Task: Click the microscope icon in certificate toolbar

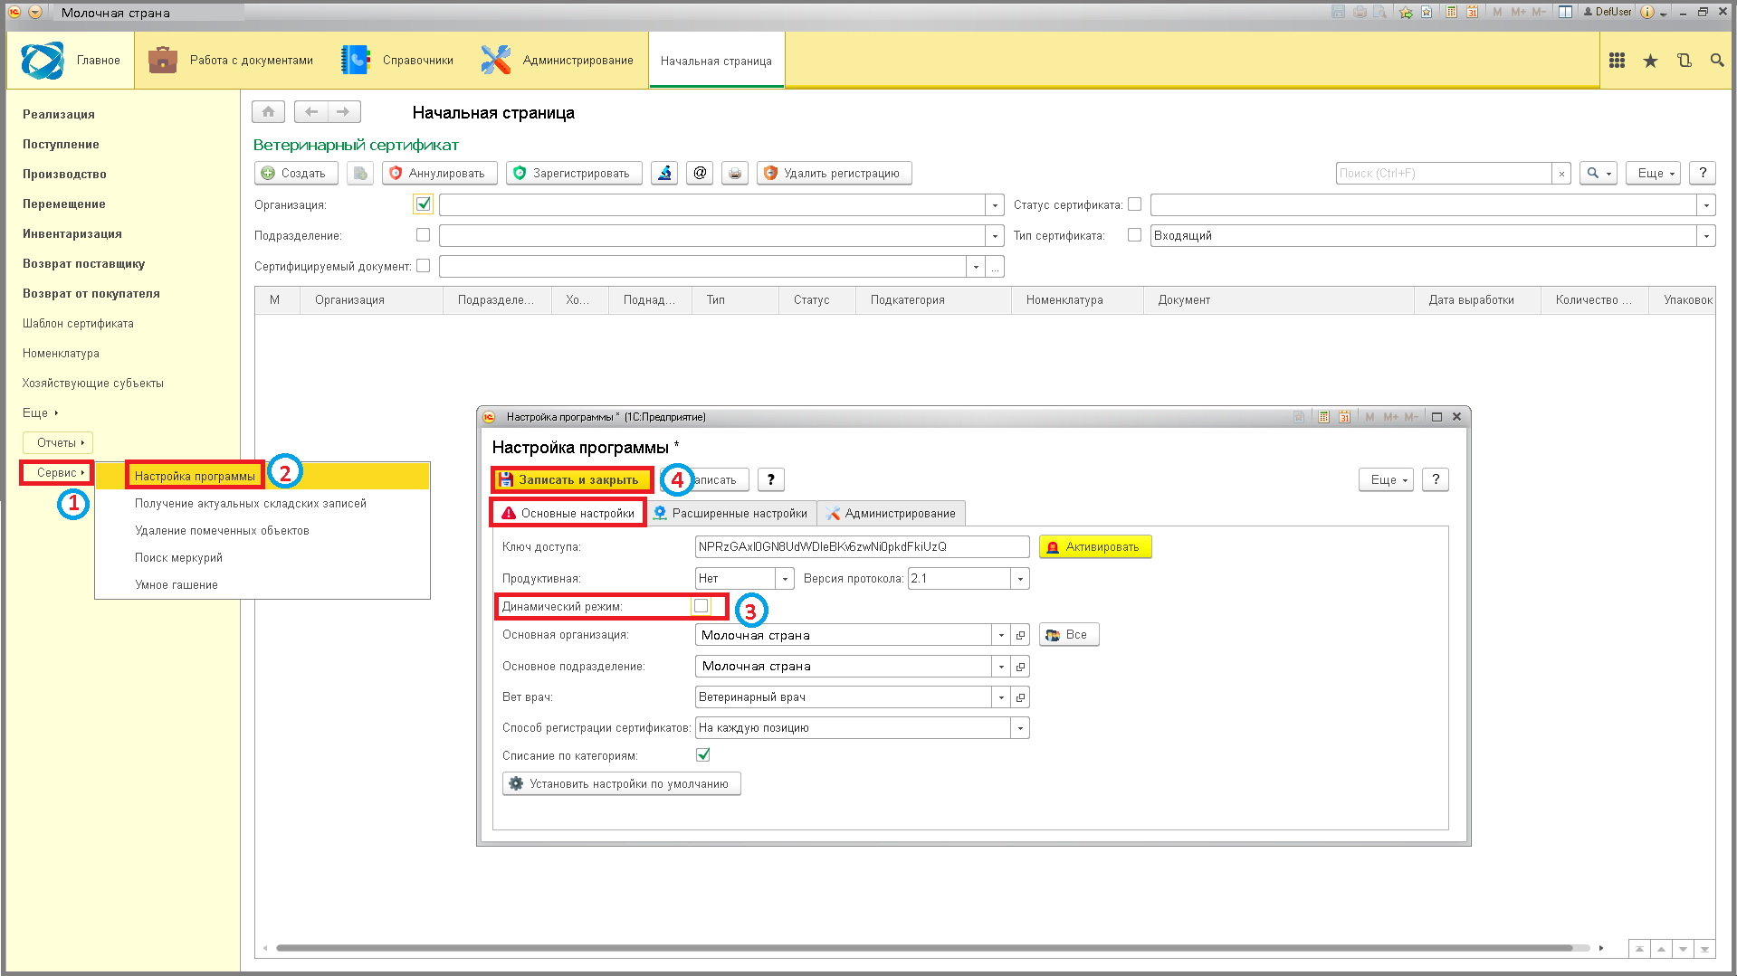Action: coord(664,173)
